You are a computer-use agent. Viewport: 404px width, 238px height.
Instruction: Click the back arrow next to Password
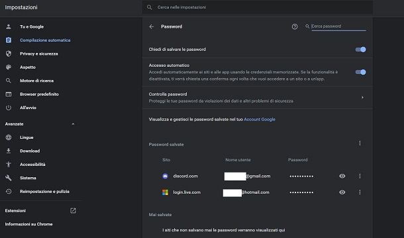(x=152, y=26)
